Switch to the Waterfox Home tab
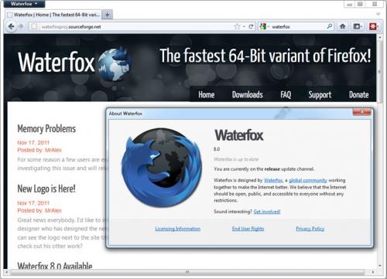 click(53, 15)
